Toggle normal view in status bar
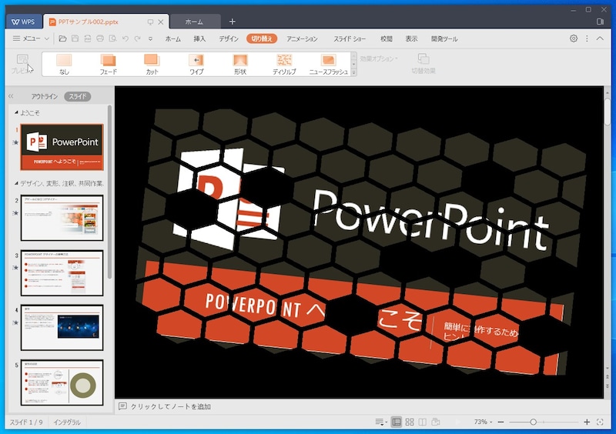Screen dimensions: 616x434 (x=396, y=422)
